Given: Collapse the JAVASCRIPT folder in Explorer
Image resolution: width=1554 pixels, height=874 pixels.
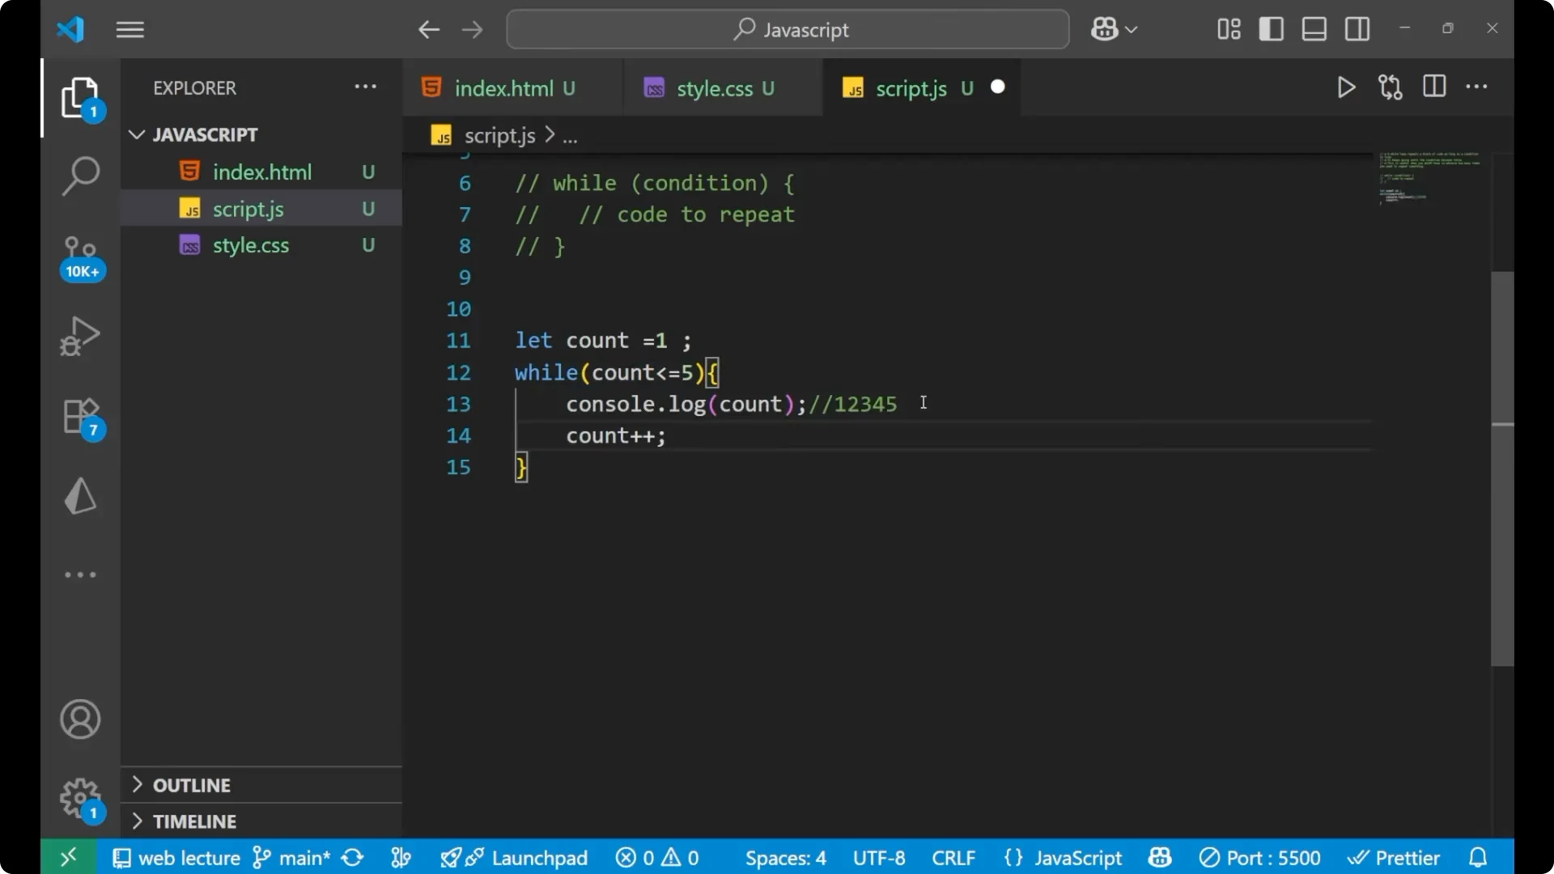Looking at the screenshot, I should pos(136,134).
